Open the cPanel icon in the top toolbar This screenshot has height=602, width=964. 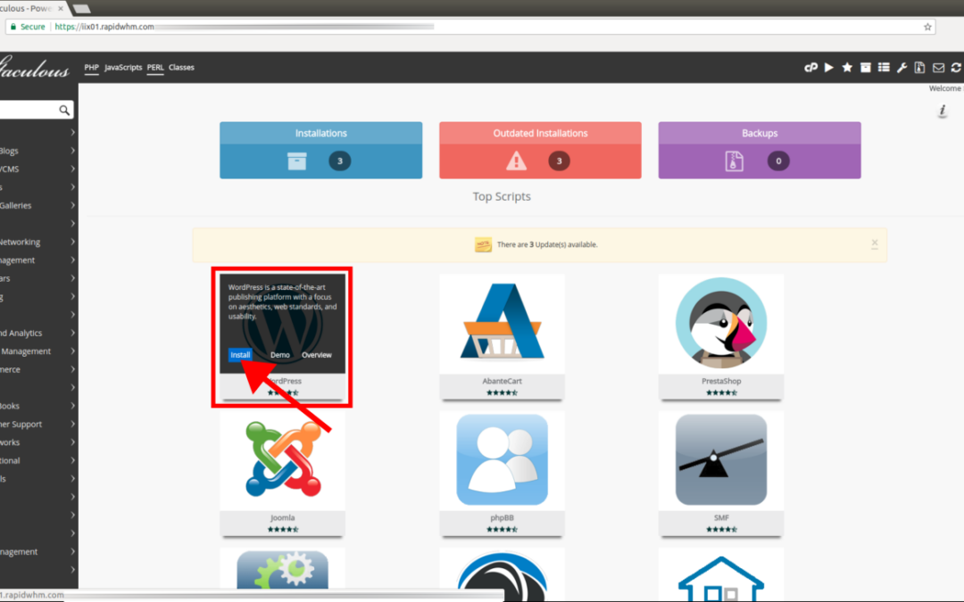pos(810,67)
